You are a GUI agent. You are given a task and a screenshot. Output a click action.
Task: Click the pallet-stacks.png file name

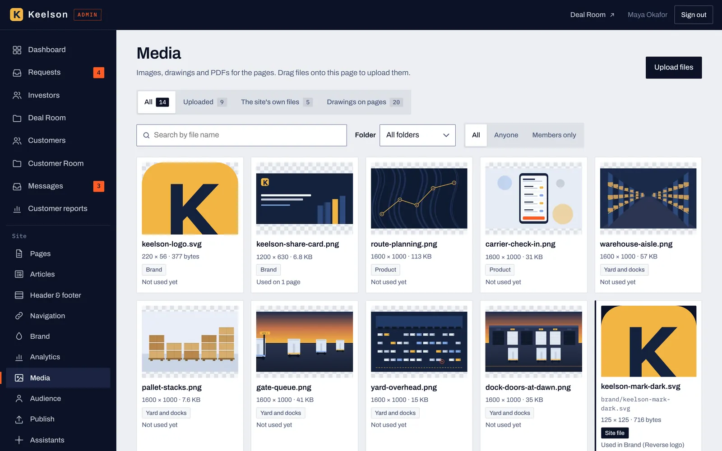(x=171, y=387)
